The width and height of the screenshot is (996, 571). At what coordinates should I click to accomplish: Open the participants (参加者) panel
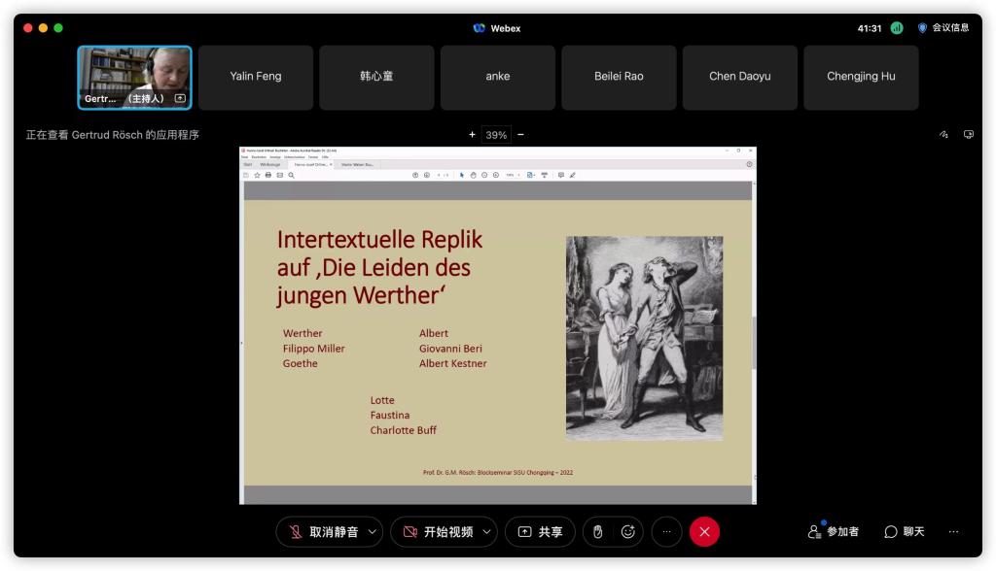834,532
